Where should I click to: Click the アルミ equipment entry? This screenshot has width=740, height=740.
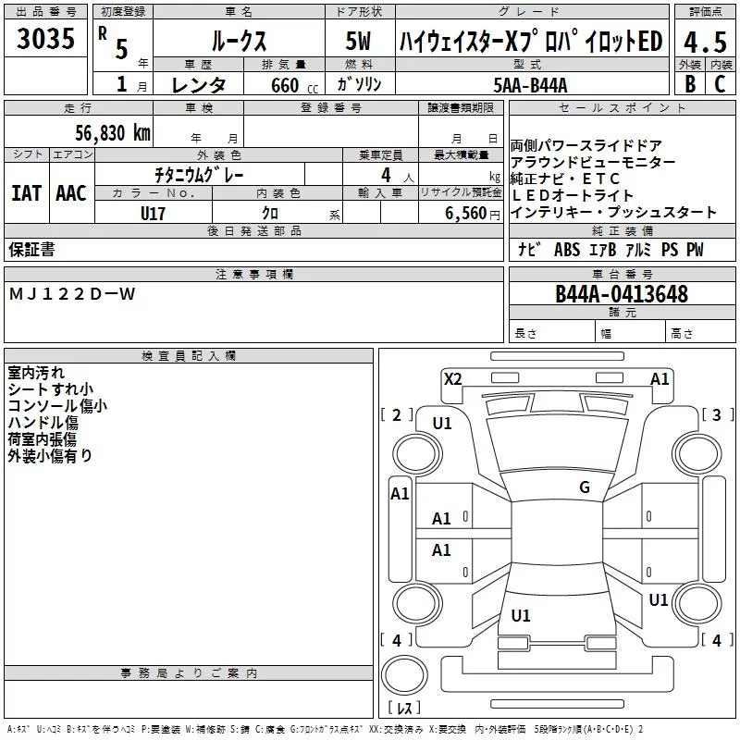(x=638, y=249)
